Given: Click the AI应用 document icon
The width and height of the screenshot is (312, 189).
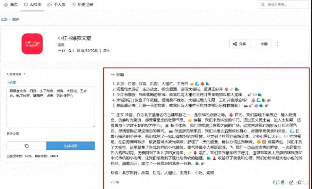Looking at the screenshot, I should click(26, 4).
